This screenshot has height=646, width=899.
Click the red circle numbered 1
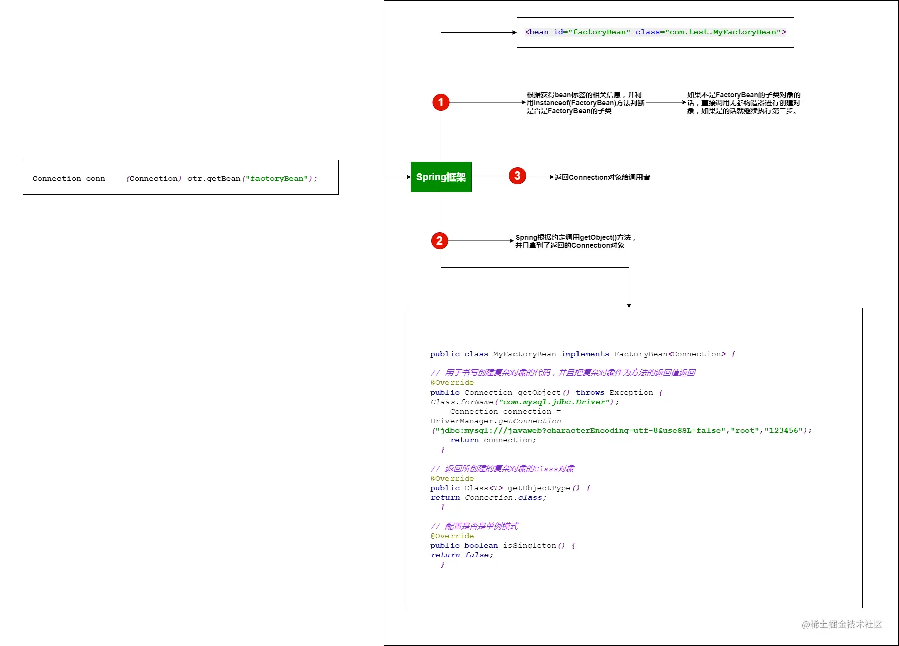coord(441,102)
